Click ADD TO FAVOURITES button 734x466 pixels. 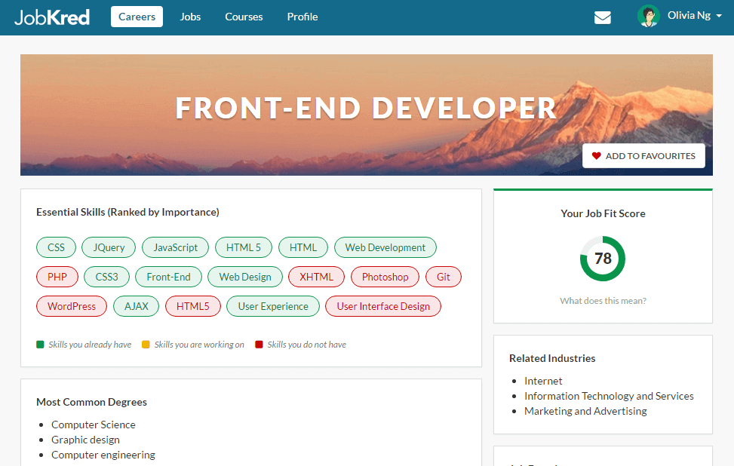(x=643, y=156)
